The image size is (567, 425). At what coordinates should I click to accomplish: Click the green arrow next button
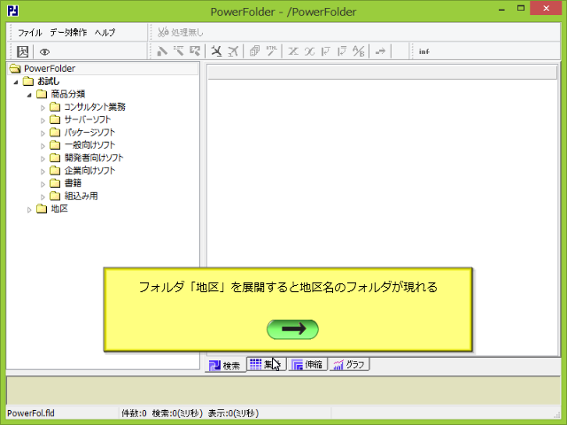(x=292, y=329)
